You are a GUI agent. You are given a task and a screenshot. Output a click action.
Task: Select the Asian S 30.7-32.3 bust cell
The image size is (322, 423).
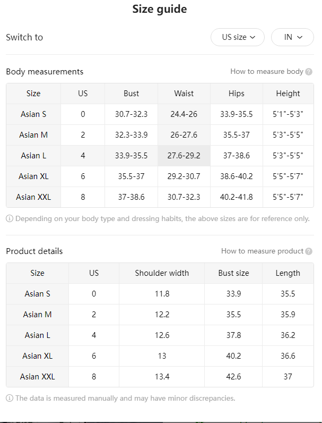point(131,114)
